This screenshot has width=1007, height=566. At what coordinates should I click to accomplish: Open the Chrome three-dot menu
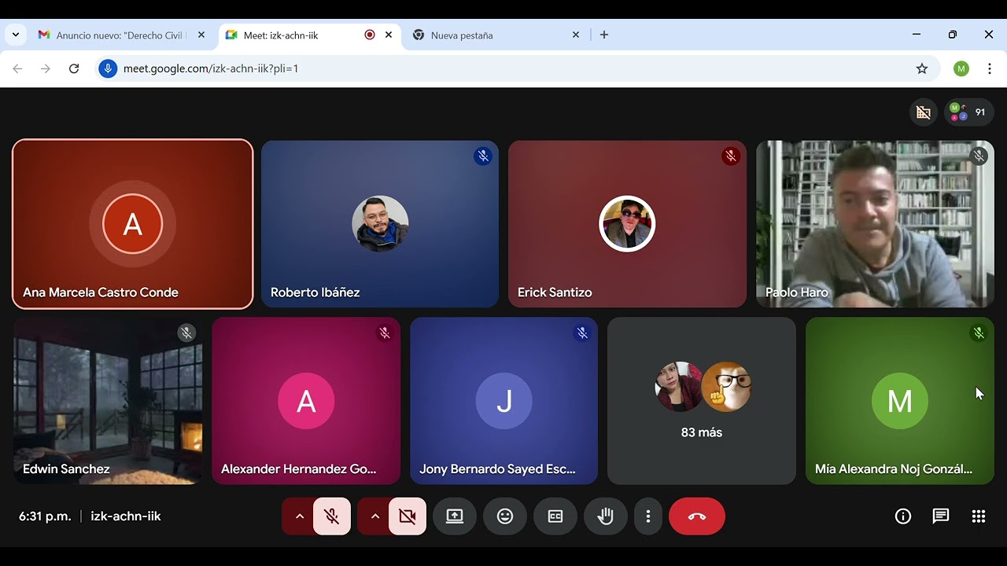tap(990, 68)
